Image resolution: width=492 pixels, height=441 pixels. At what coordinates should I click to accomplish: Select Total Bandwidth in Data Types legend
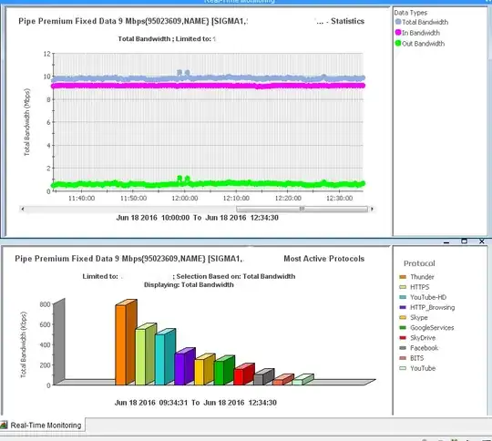[422, 22]
